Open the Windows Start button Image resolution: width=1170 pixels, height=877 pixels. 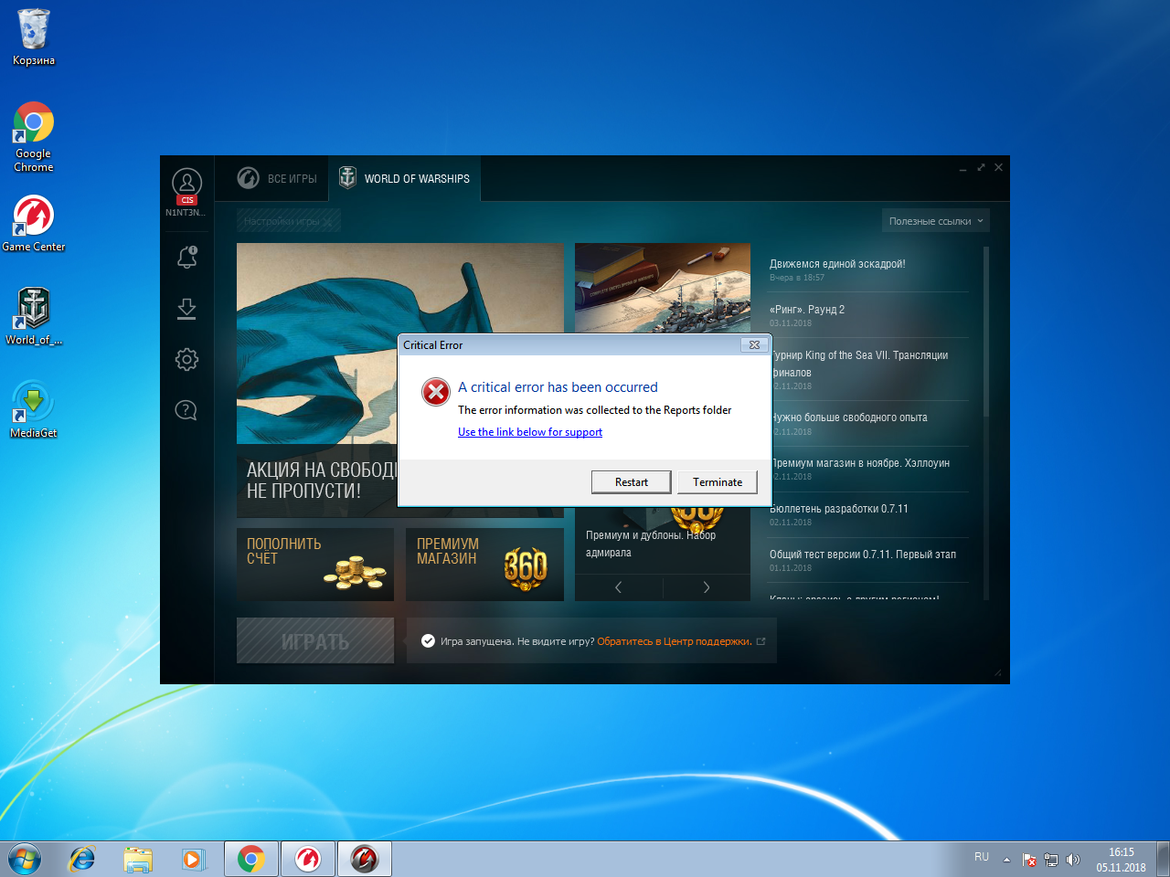click(x=25, y=859)
